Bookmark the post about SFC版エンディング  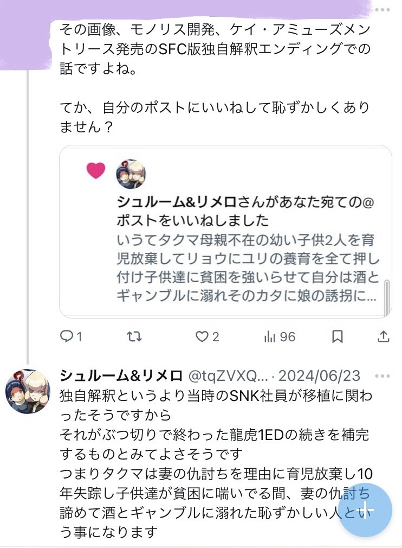coord(337,337)
